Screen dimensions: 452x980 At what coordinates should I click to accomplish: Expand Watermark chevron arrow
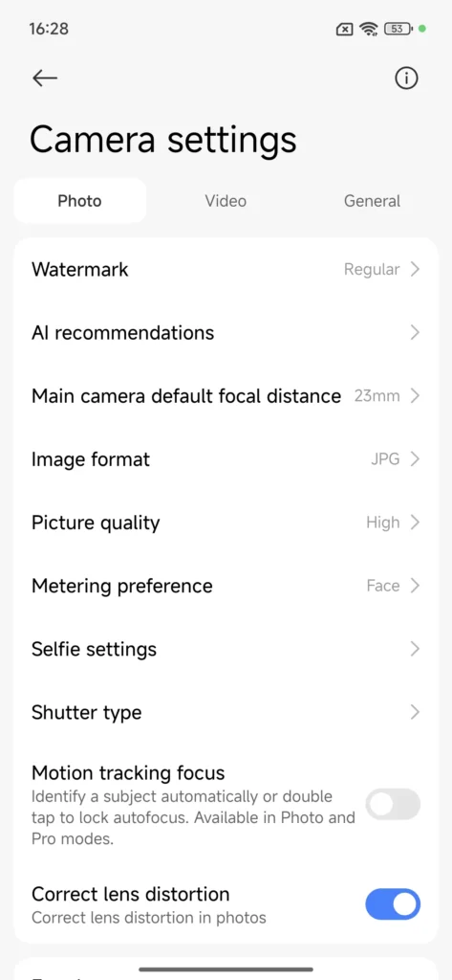coord(415,269)
